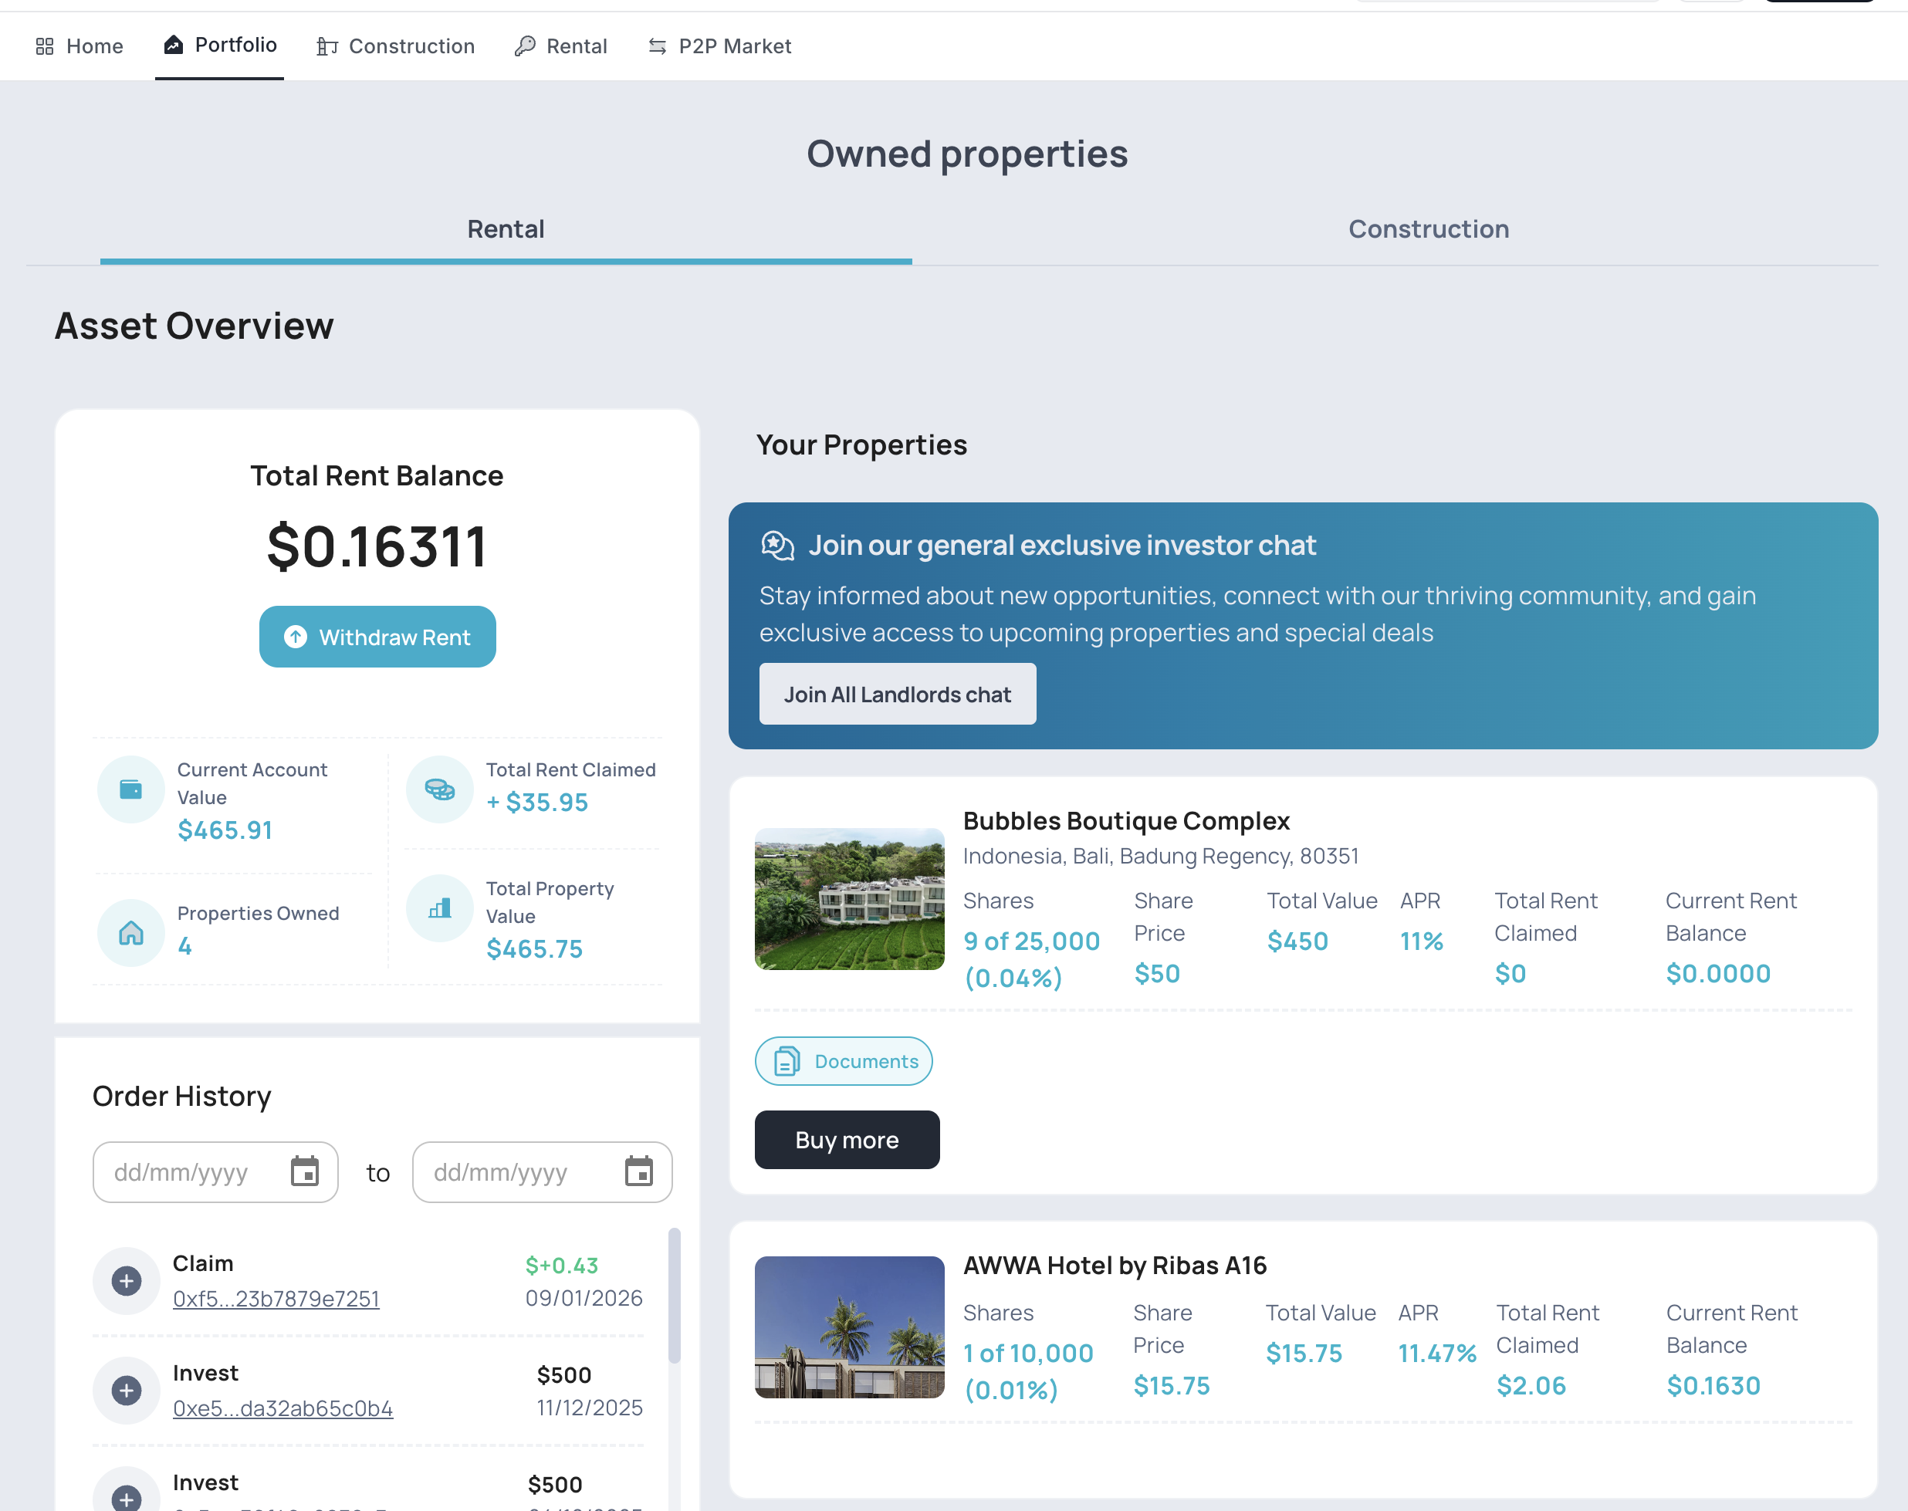The height and width of the screenshot is (1511, 1908).
Task: Click the building chart icon beside Total Property Value
Action: pyautogui.click(x=440, y=908)
